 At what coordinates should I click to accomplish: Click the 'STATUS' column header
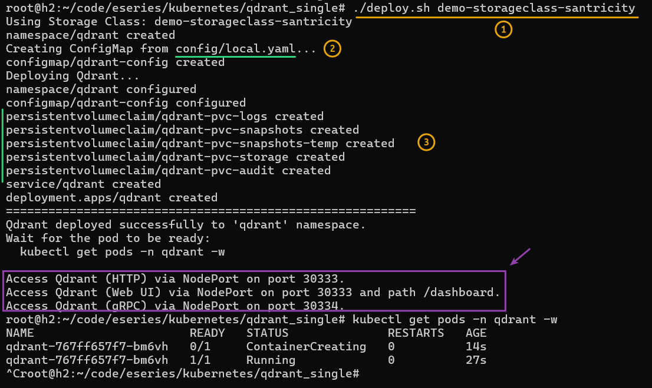tap(267, 333)
